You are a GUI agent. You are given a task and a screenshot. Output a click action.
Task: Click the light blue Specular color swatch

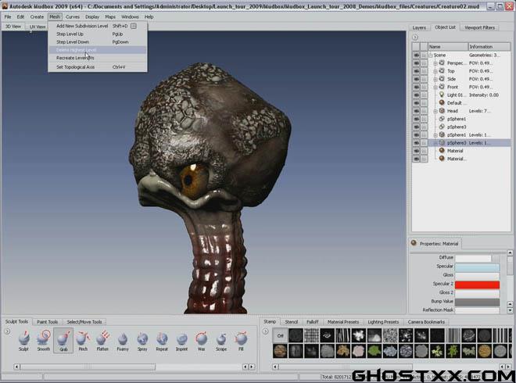tap(477, 267)
